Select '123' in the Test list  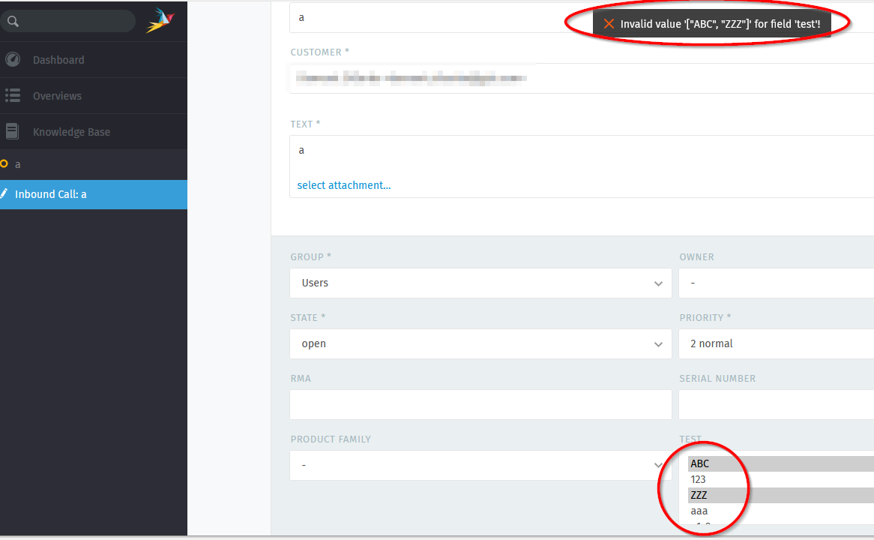click(781, 479)
